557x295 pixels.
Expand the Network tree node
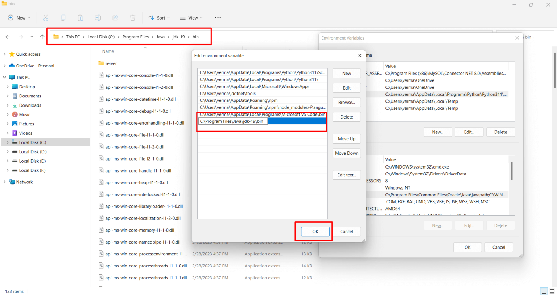pos(4,182)
